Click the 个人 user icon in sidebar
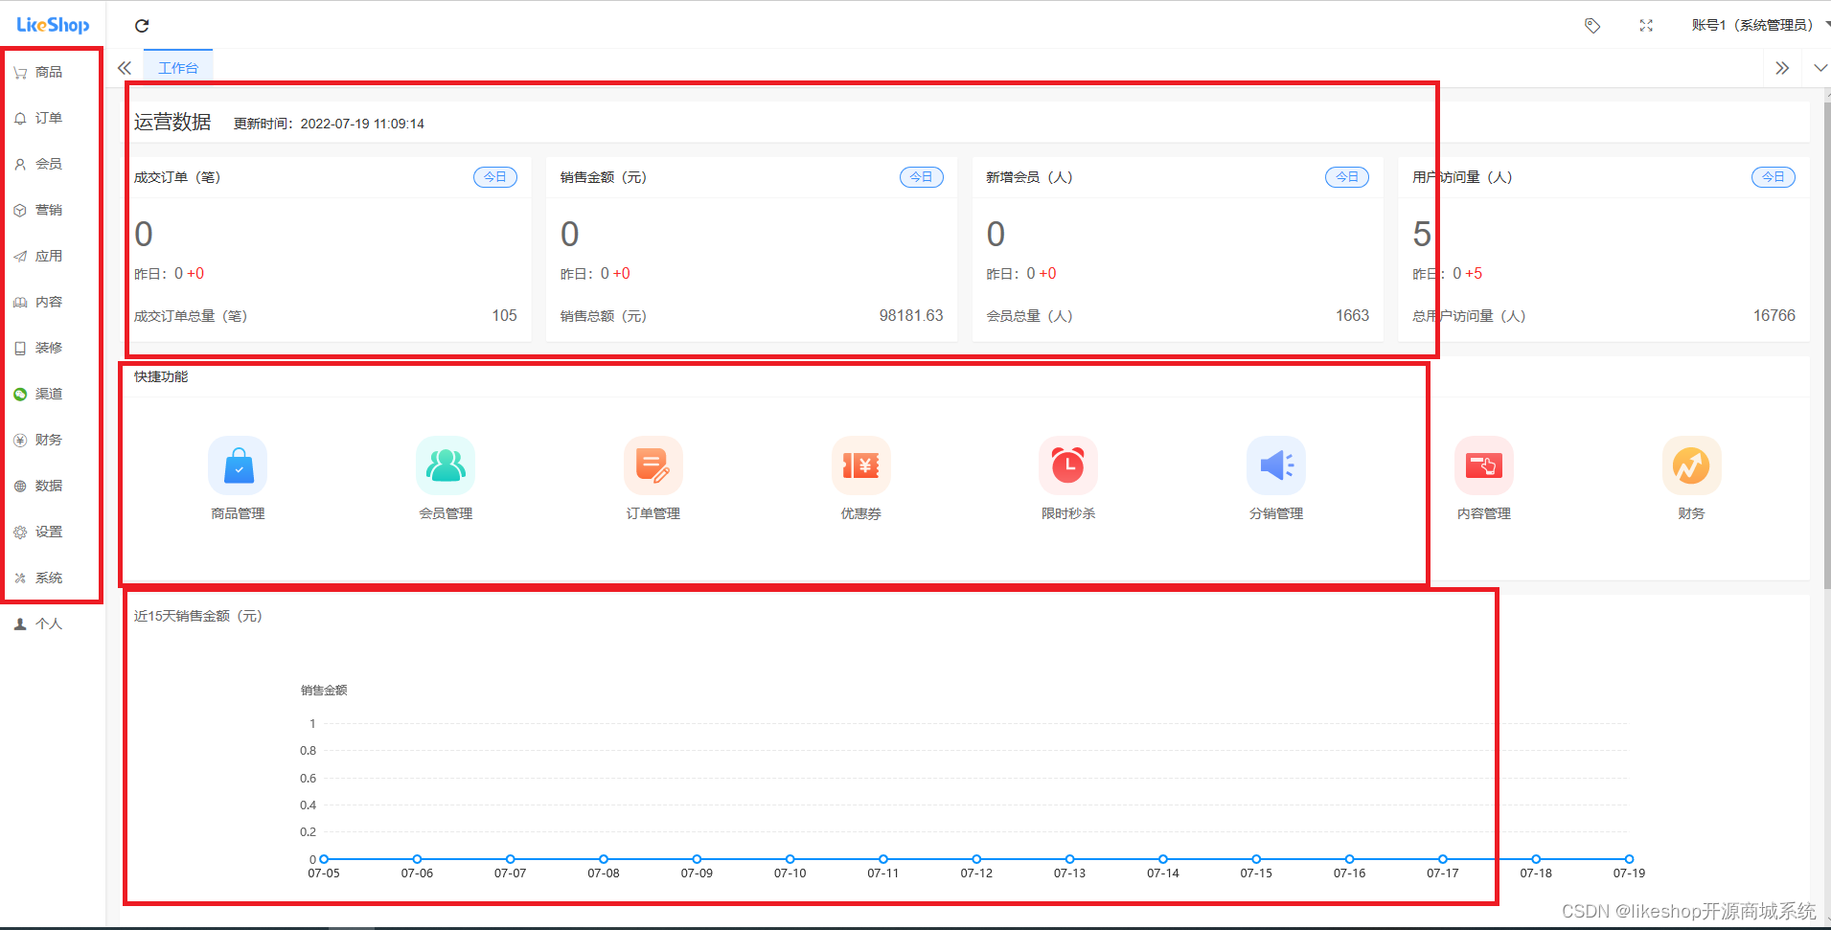 20,624
